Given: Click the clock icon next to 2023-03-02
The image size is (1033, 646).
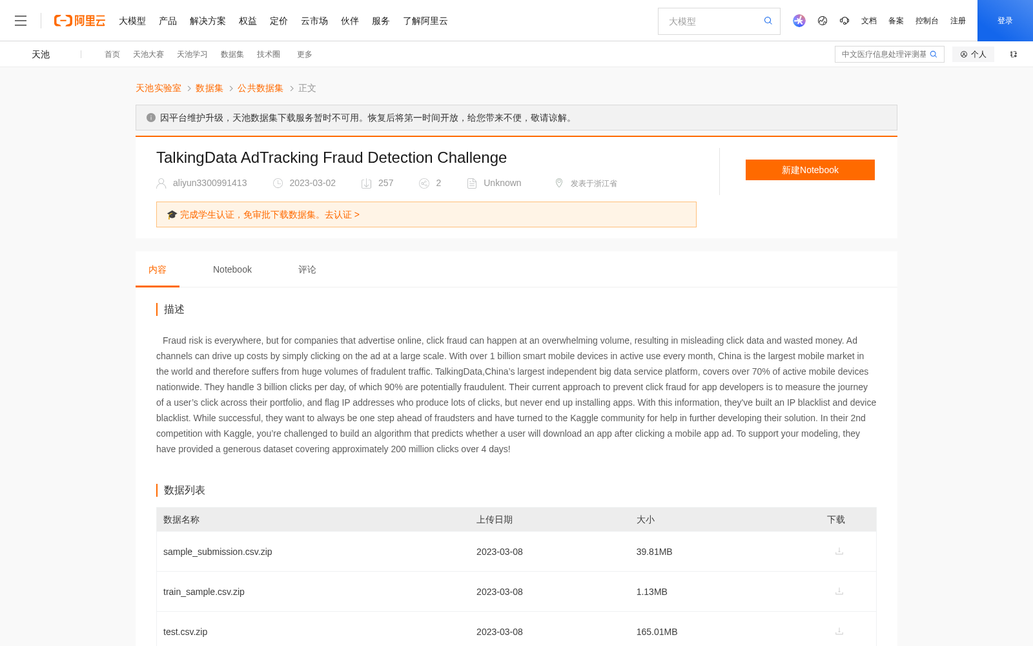Looking at the screenshot, I should [278, 183].
